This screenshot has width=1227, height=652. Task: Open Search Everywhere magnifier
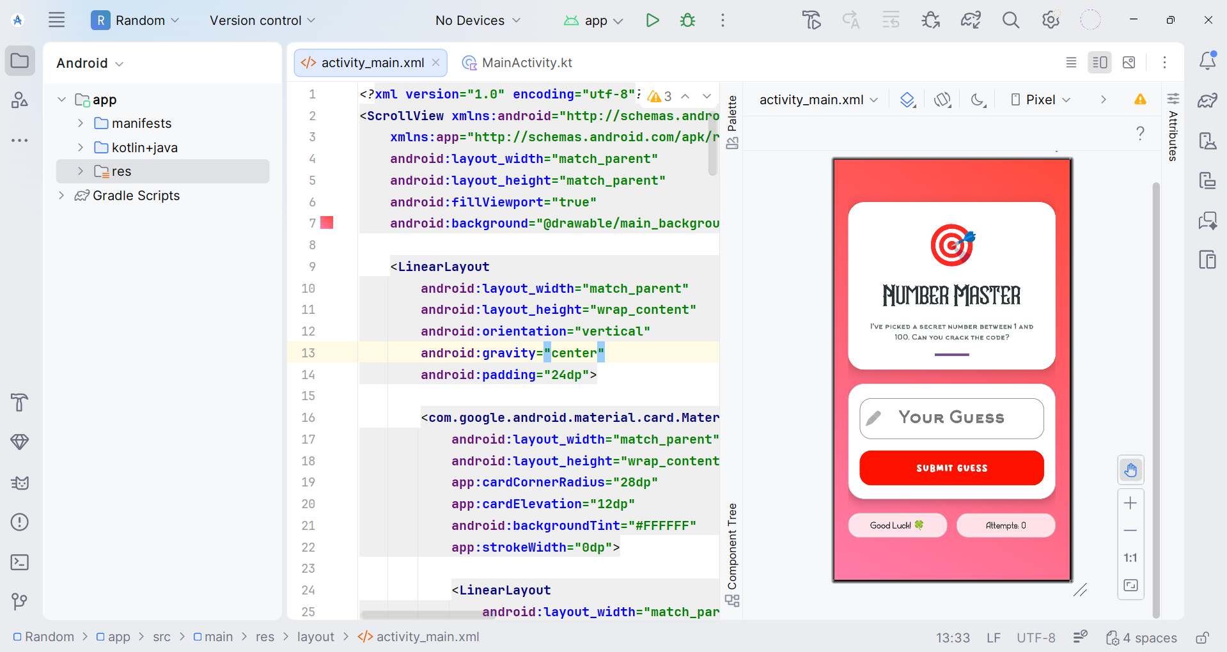(1011, 20)
